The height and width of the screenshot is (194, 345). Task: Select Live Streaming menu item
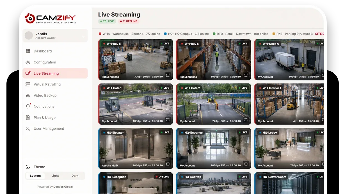[55, 73]
